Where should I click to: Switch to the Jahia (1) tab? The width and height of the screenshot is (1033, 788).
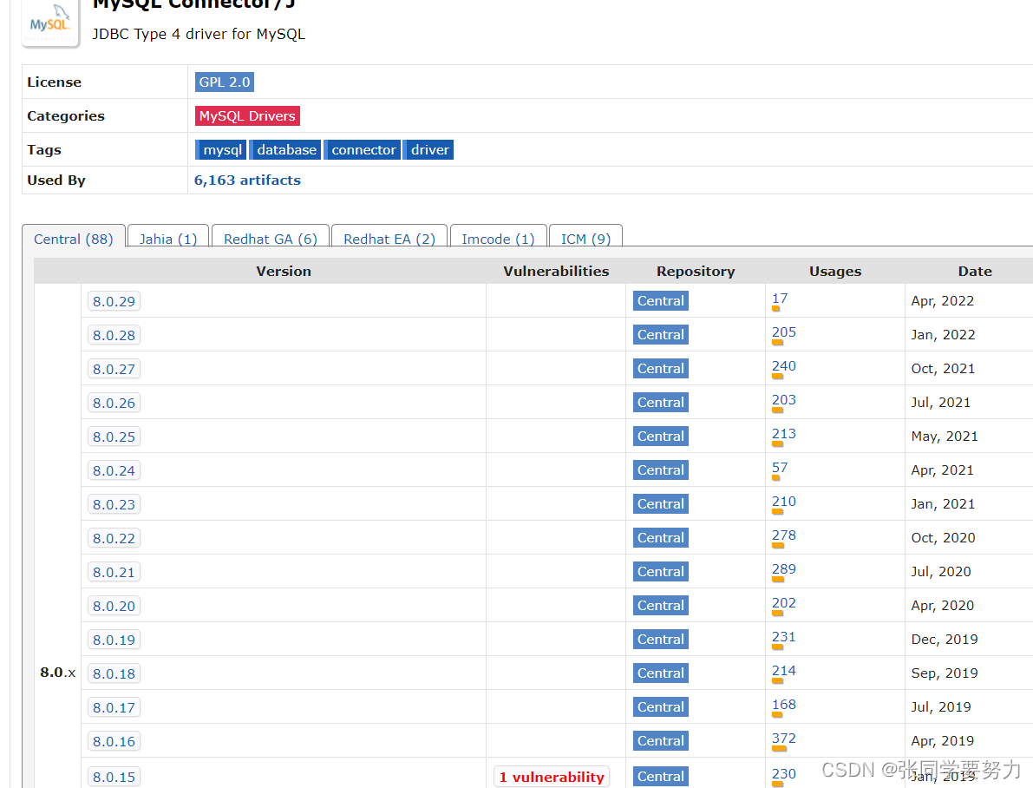[x=168, y=239]
